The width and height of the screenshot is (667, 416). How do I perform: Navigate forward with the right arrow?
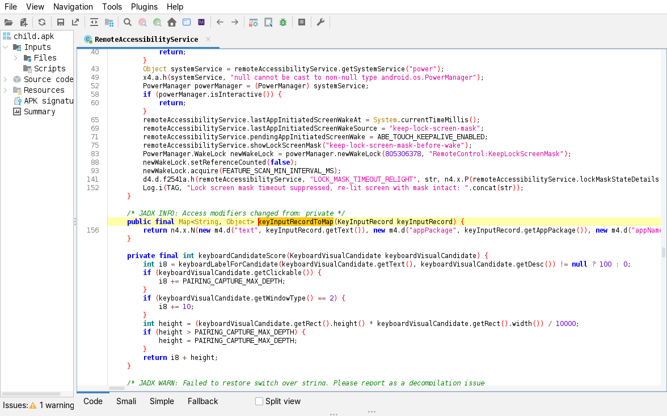coord(235,23)
